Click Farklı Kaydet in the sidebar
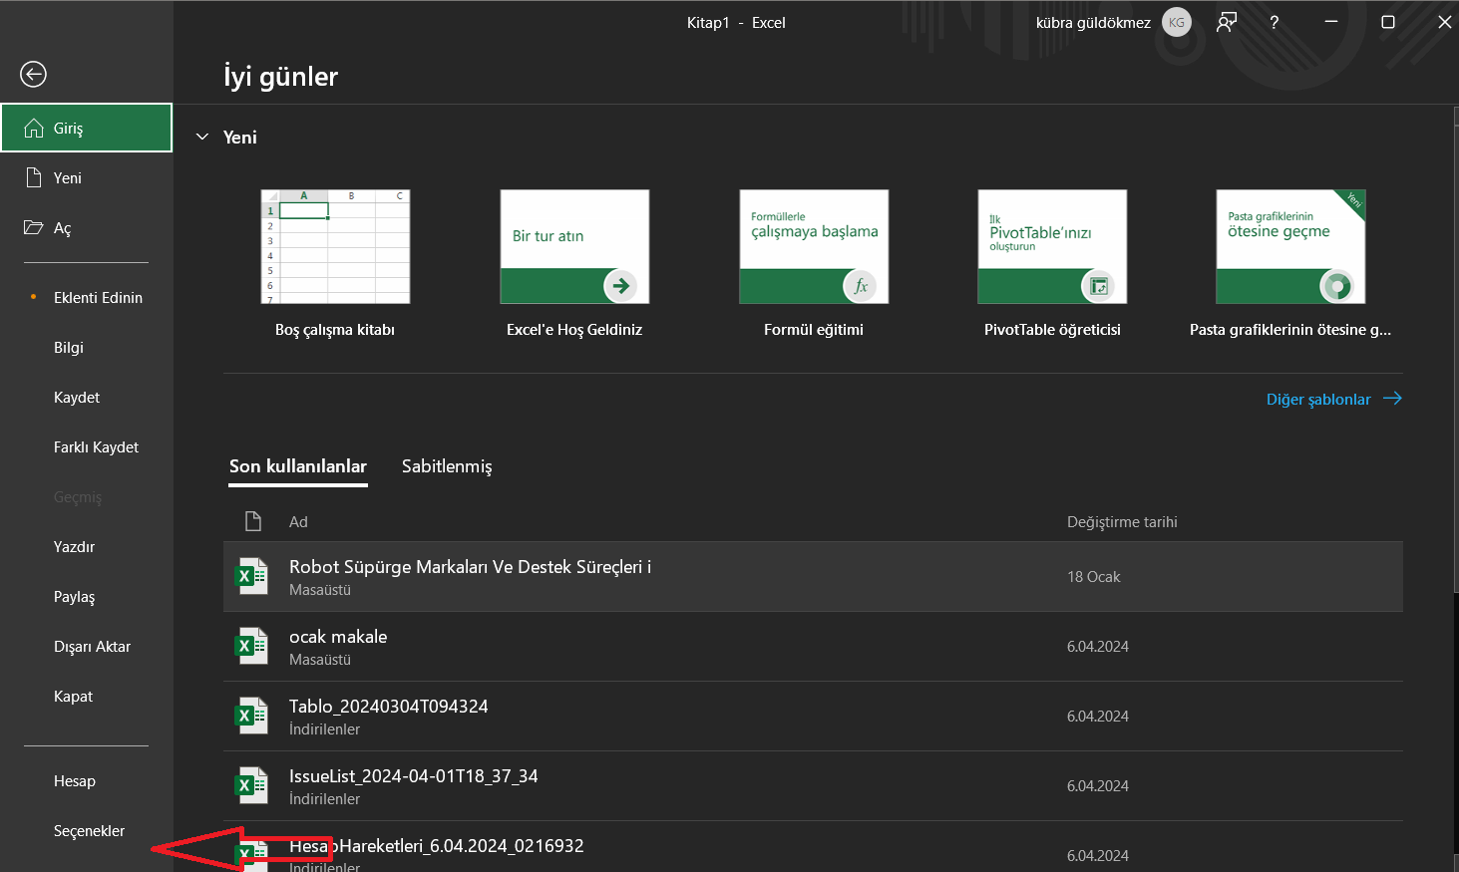The image size is (1459, 872). click(x=96, y=446)
